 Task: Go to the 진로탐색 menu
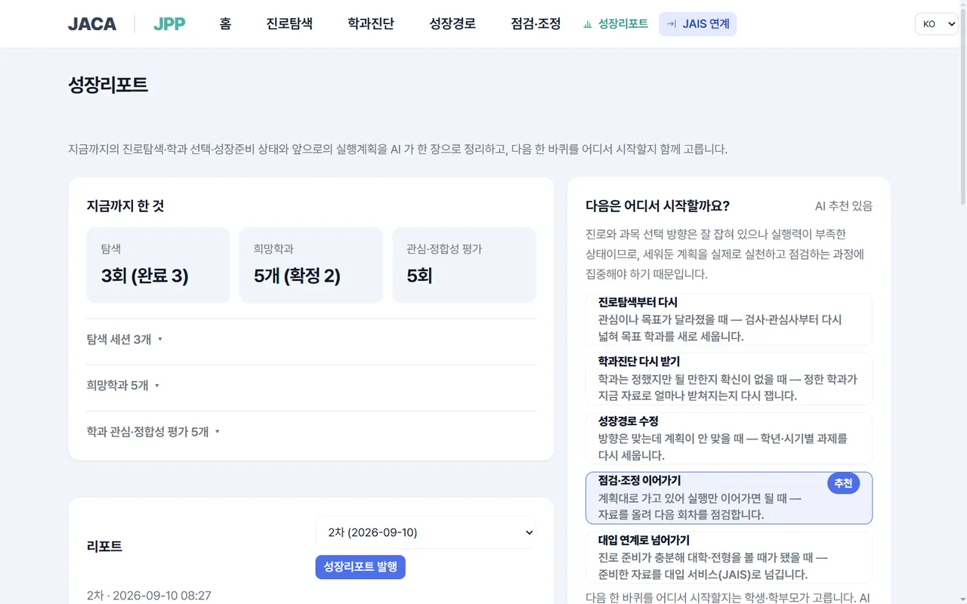click(x=289, y=24)
